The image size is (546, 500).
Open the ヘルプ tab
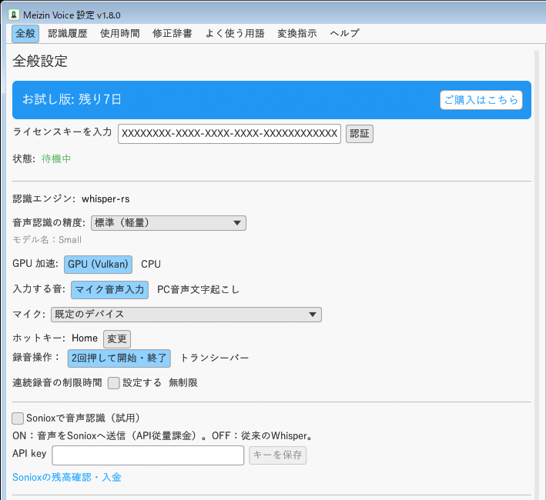pos(345,33)
